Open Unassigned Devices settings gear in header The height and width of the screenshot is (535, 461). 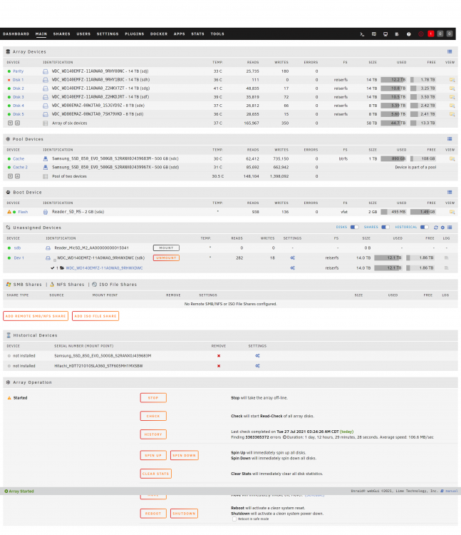(442, 228)
